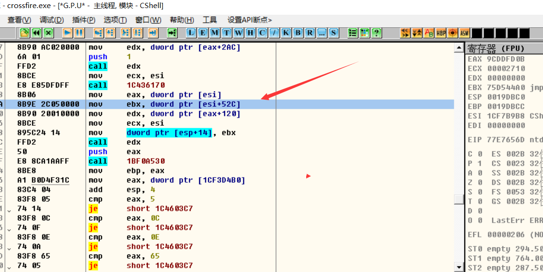
Task: Open Executable modules with E button
Action: [x=204, y=33]
